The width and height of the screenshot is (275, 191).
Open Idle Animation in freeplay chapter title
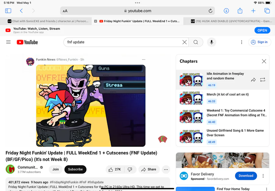[225, 76]
